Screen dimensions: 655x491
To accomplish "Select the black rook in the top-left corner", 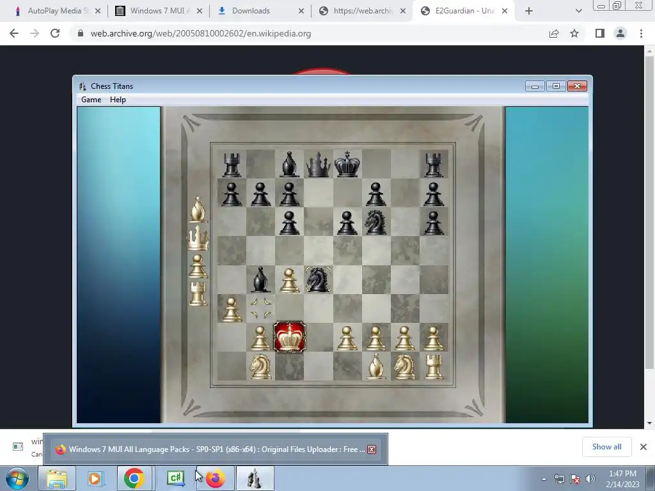I will click(x=232, y=165).
